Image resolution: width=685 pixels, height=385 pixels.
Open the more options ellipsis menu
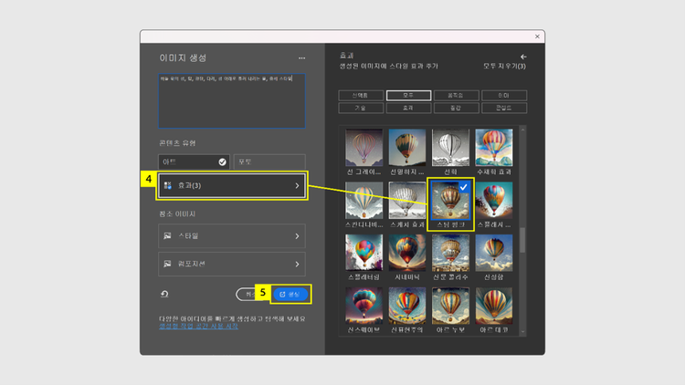(x=301, y=58)
